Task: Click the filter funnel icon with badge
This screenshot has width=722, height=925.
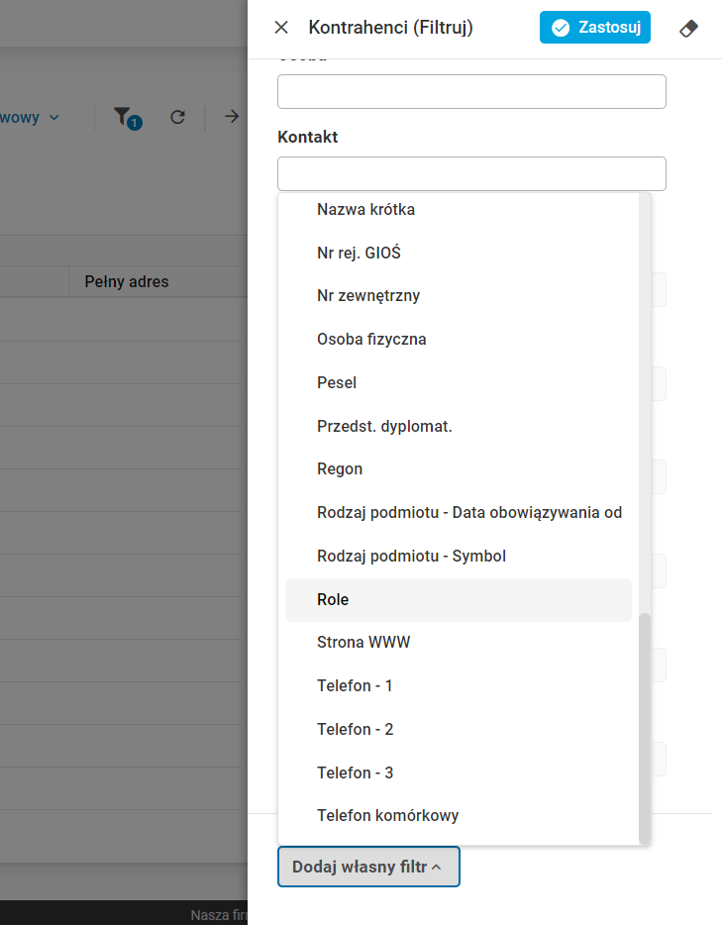Action: coord(125,118)
